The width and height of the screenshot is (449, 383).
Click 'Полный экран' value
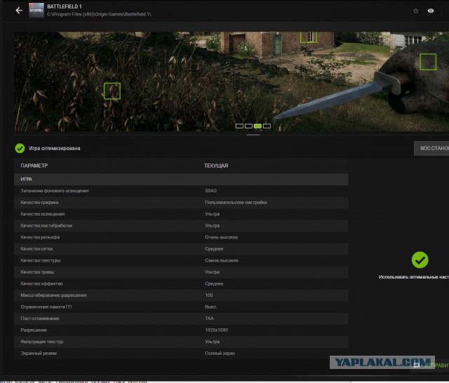(220, 354)
